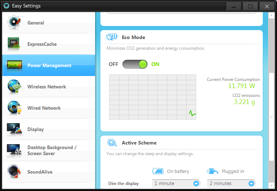Click the Power Management battery icon

(14, 65)
